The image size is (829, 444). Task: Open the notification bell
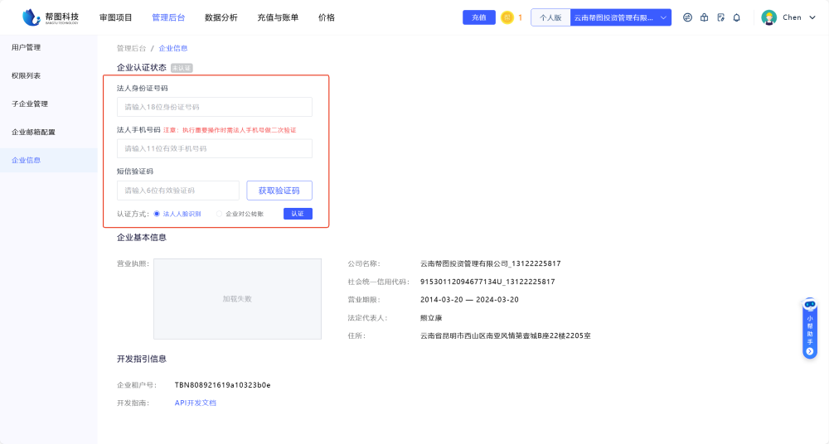pos(736,17)
